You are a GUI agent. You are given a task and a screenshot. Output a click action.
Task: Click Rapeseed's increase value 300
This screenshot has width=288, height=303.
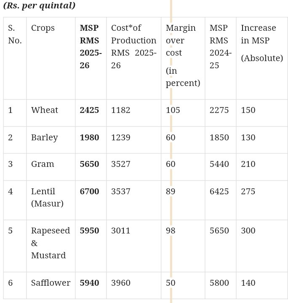[248, 231]
